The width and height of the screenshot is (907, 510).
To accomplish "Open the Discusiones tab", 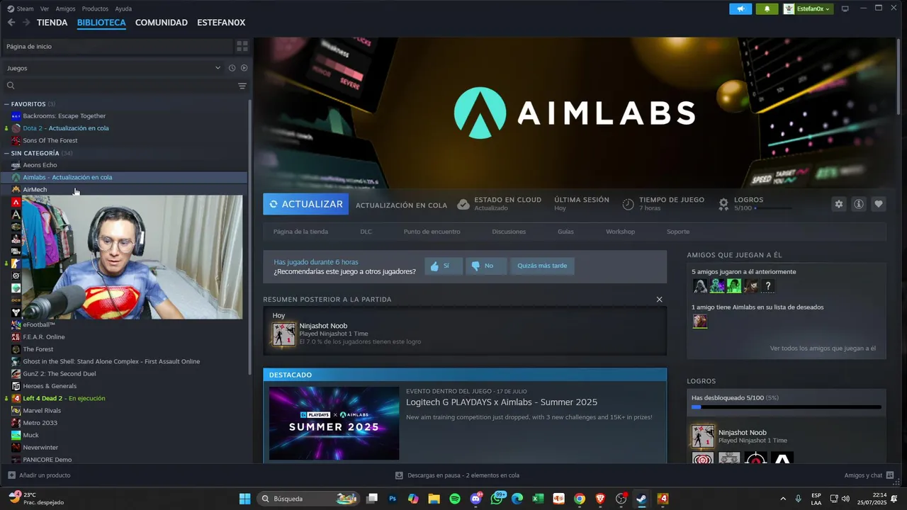I will coord(509,232).
